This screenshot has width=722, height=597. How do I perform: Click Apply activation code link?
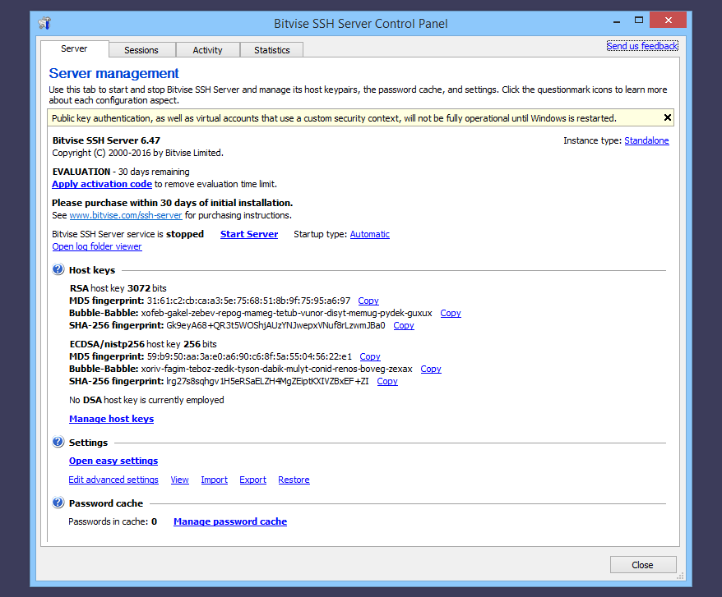(102, 184)
